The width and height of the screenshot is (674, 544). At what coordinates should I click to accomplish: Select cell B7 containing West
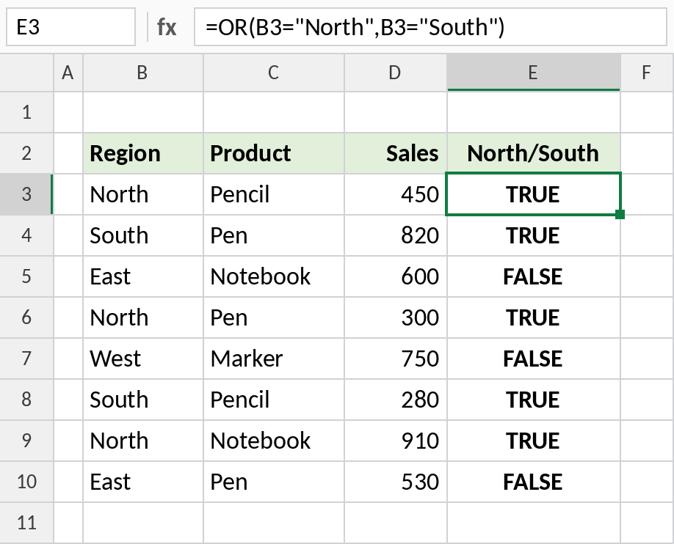(x=142, y=358)
